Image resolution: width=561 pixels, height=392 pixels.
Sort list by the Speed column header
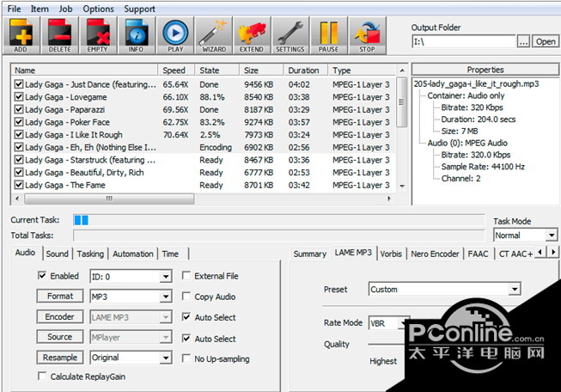tap(176, 70)
